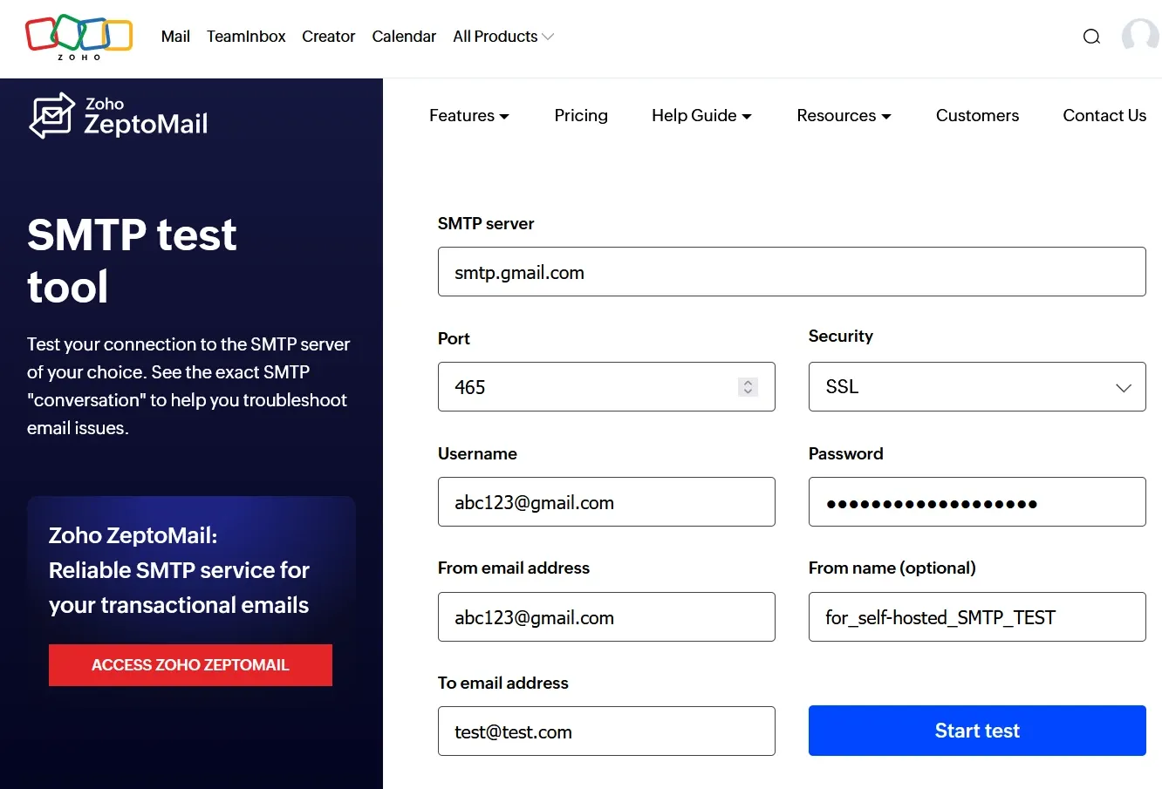Open the user profile avatar
Screen dimensions: 1162x789
click(x=1140, y=37)
